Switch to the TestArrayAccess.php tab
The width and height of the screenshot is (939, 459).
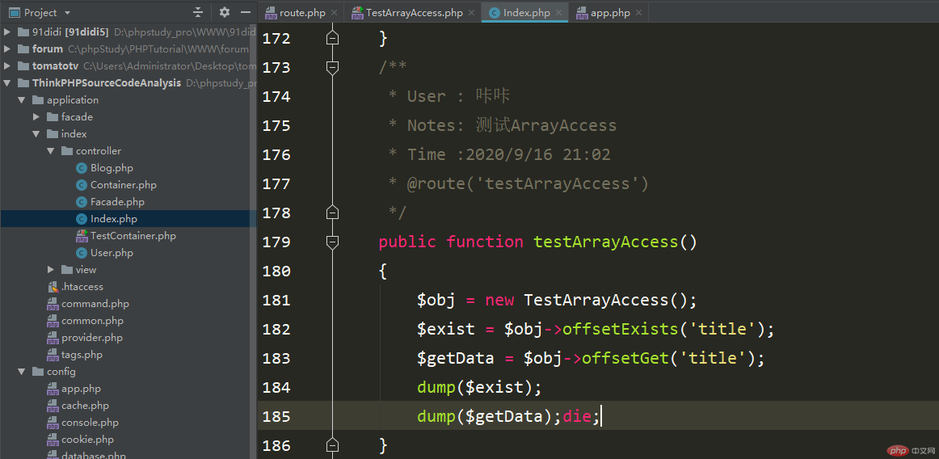[x=415, y=13]
